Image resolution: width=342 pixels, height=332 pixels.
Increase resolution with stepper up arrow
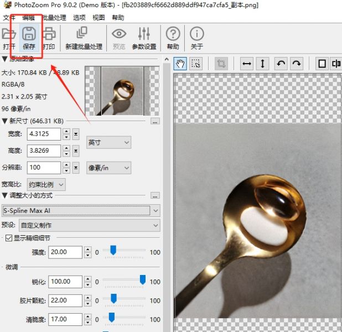click(x=66, y=165)
